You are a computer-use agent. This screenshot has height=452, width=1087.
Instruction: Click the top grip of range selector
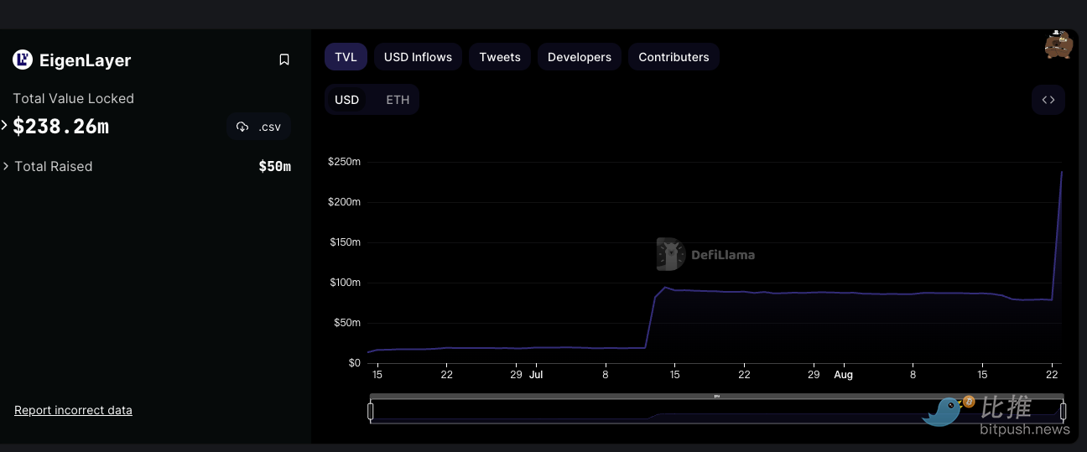716,396
